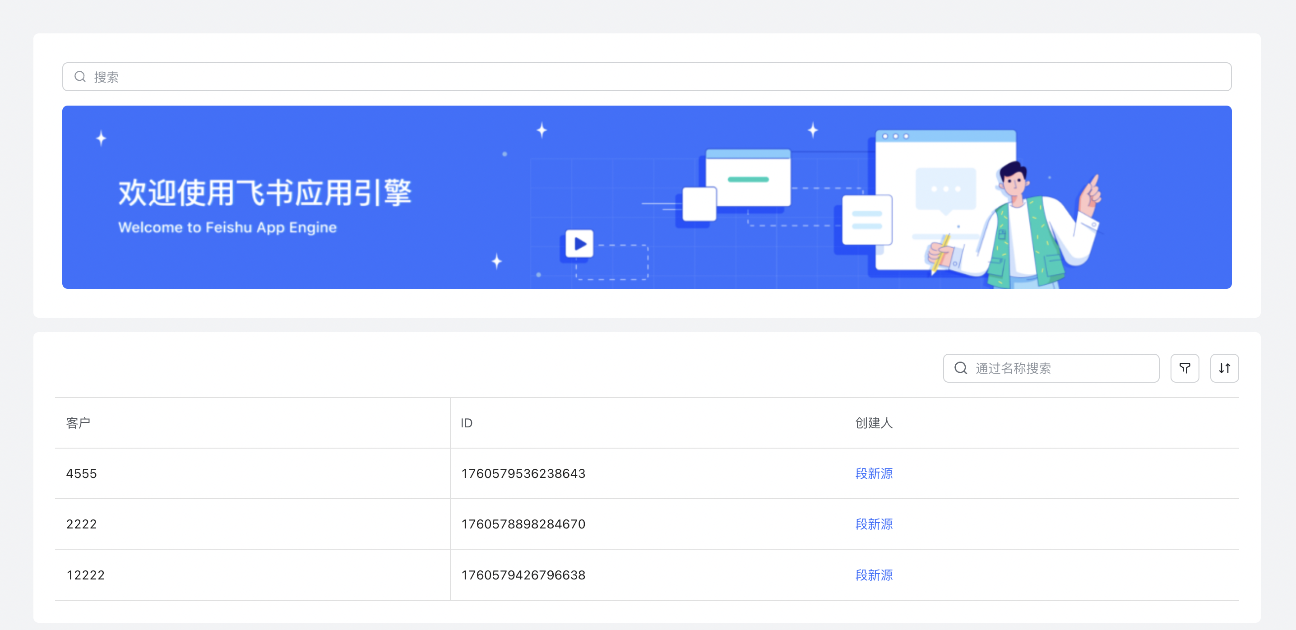This screenshot has height=630, width=1296.
Task: Click the Welcome to Feishu App Engine subtitle
Action: click(227, 227)
